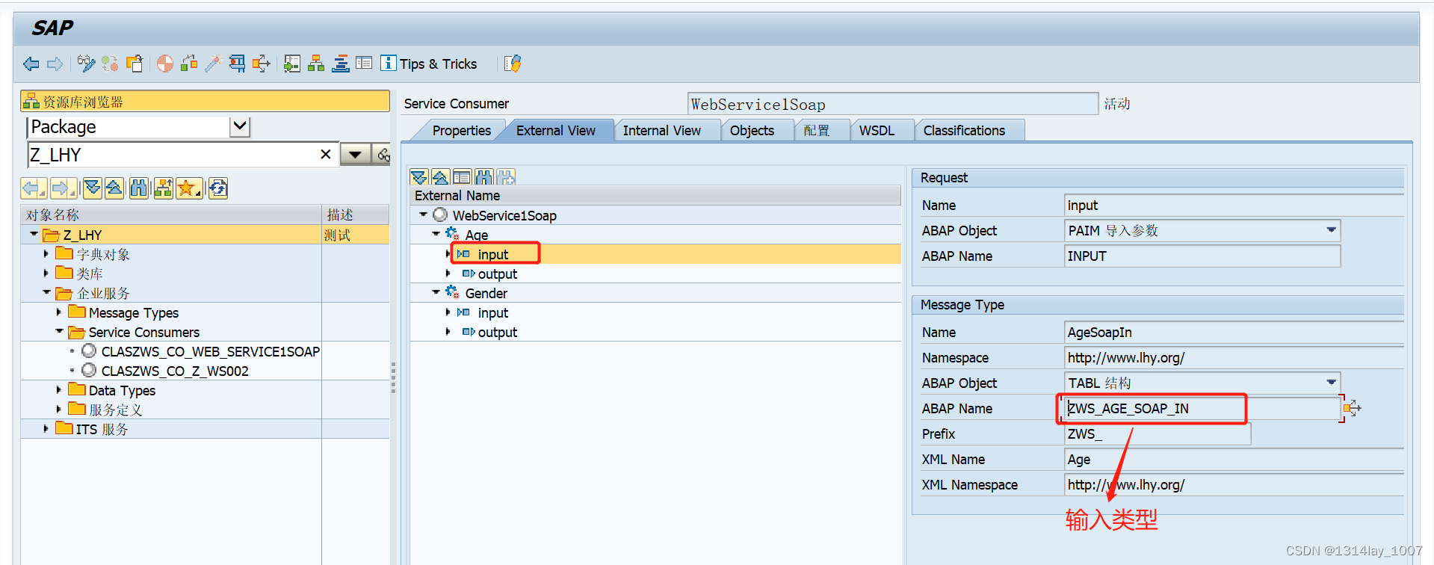Clear the Z_LHY package field with X
The image size is (1434, 565).
click(326, 155)
